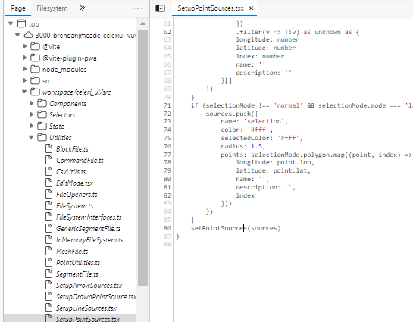Set breakpoint on line number 86
This screenshot has height=322, width=413.
pyautogui.click(x=167, y=228)
